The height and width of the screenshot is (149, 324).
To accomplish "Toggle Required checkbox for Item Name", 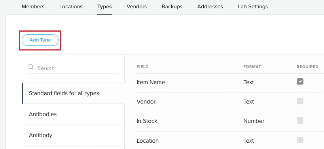I will point(300,81).
